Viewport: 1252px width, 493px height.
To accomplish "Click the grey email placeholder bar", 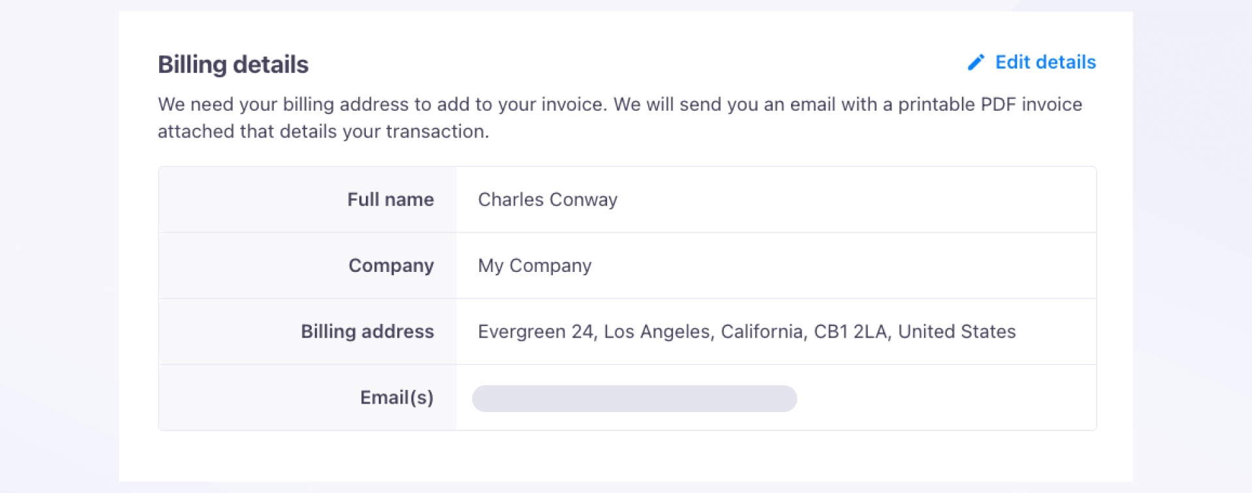I will (x=634, y=398).
